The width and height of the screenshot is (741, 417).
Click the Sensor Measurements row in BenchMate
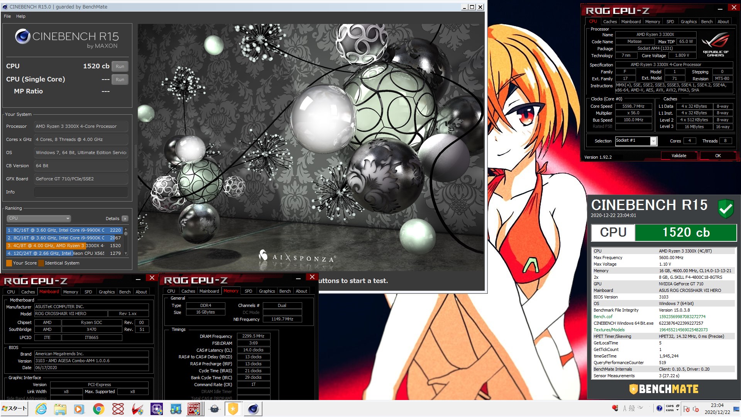(x=663, y=376)
